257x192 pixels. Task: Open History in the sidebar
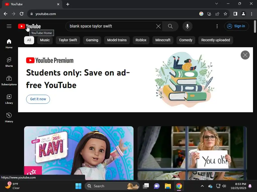(9, 117)
